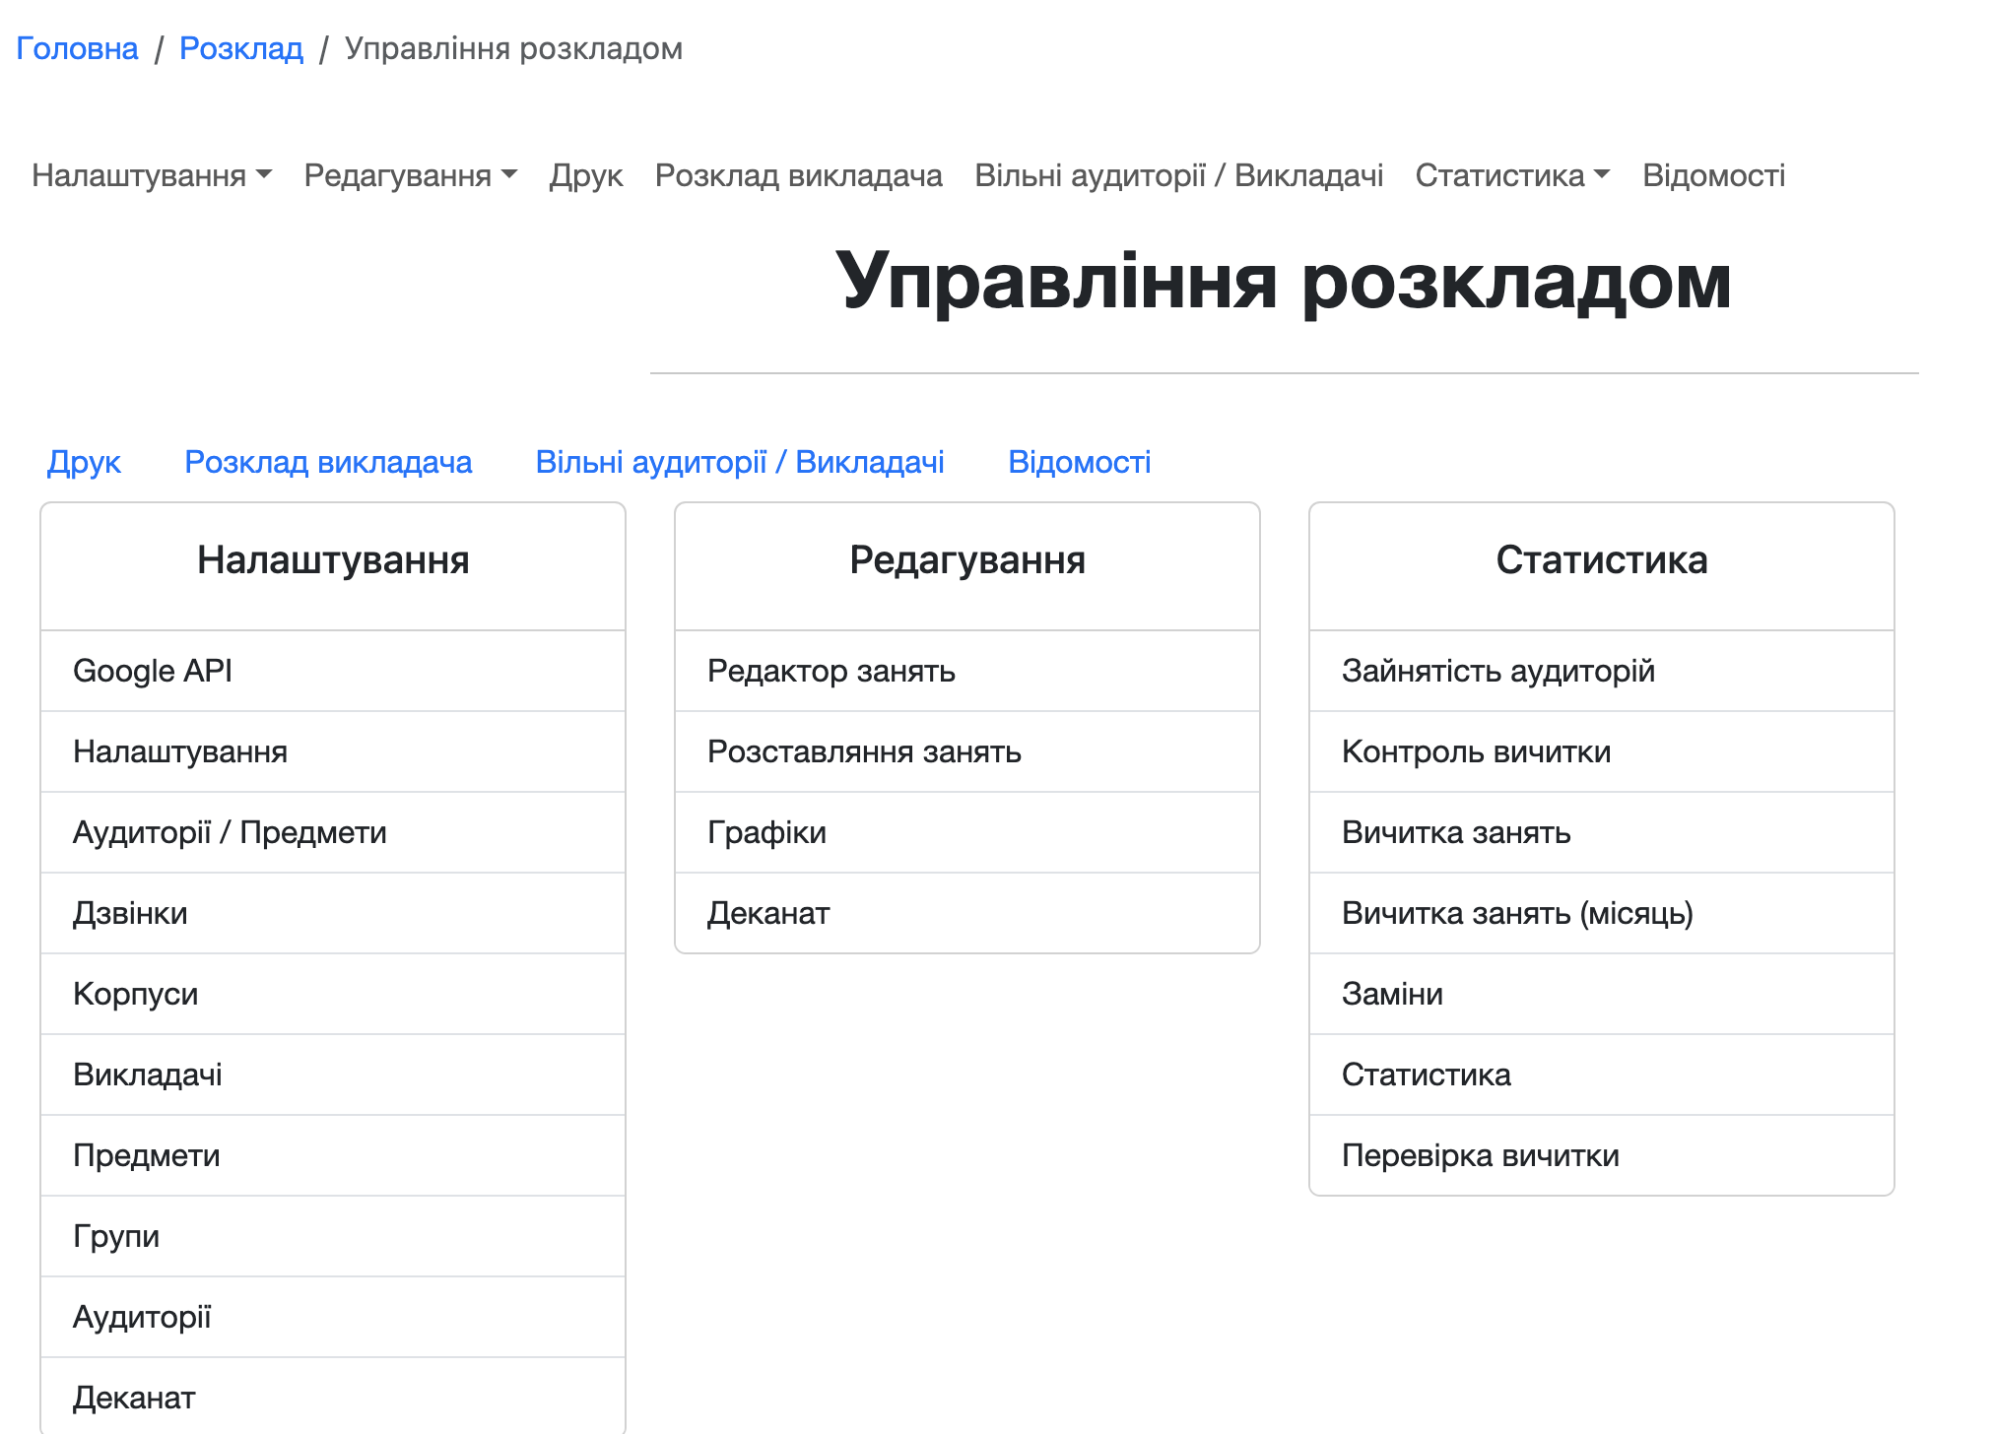Open Аудиторії / Предмети settings item
The image size is (1994, 1434).
tap(231, 832)
